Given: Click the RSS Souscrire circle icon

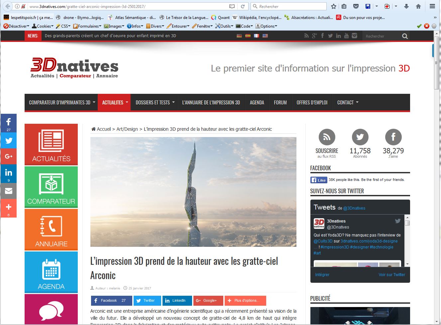Looking at the screenshot, I should pos(327,137).
